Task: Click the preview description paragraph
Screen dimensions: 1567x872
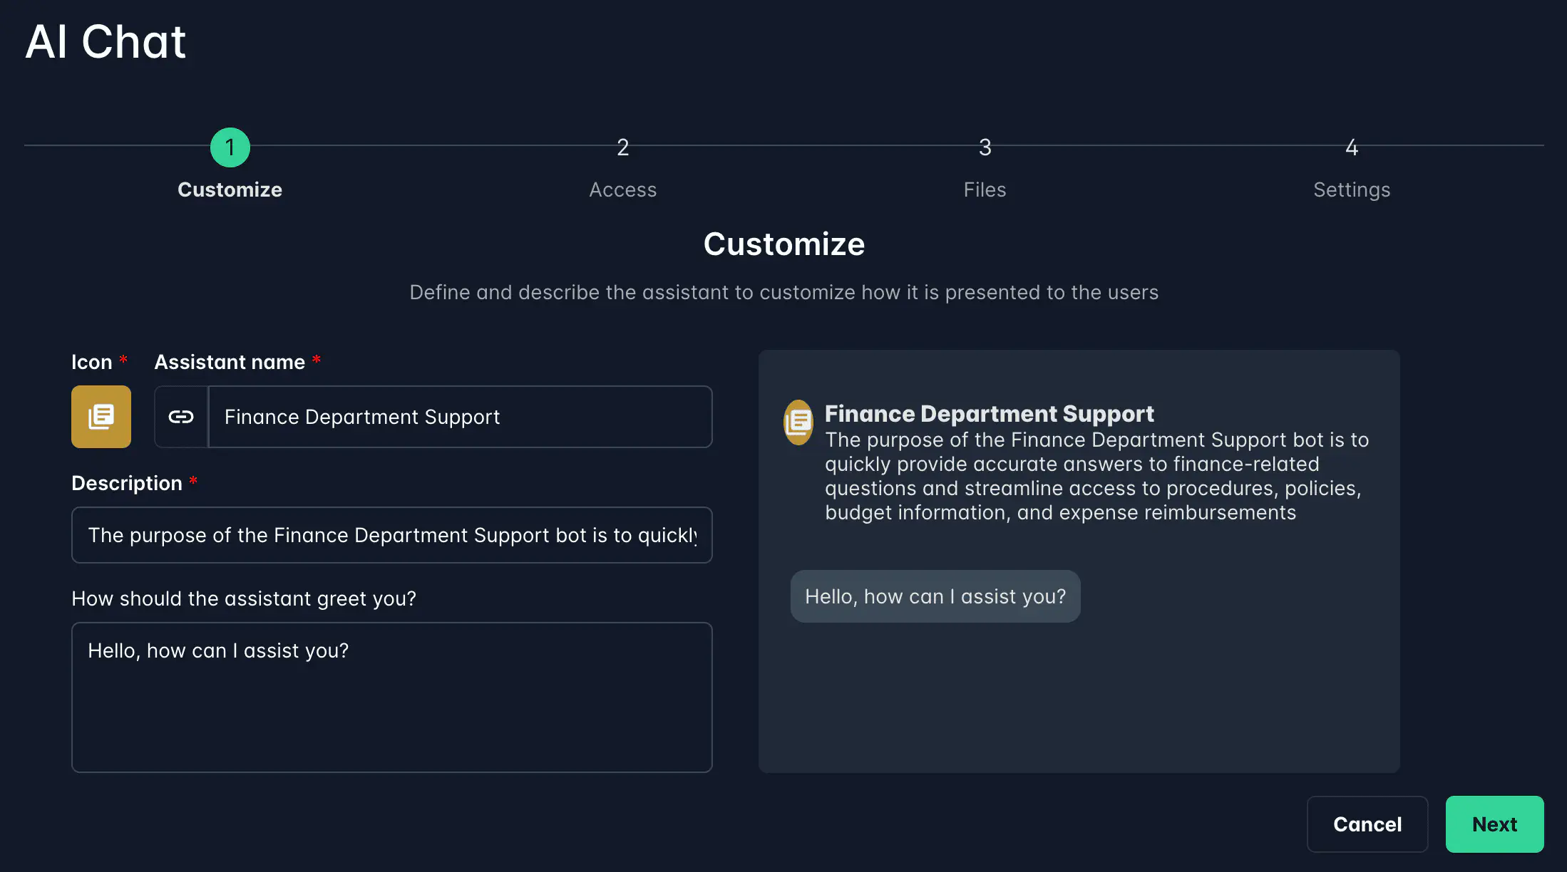Action: click(1096, 476)
